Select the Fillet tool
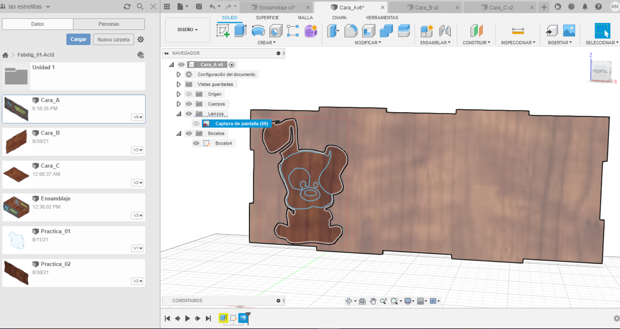Screen dimensions: 620x329 (x=351, y=31)
